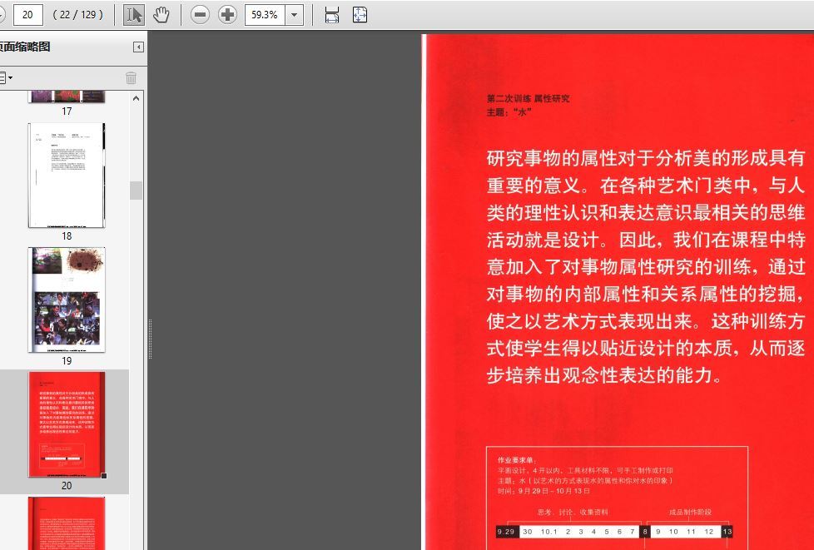Fit one full page icon
Viewport: 814px width, 550px height.
point(360,14)
